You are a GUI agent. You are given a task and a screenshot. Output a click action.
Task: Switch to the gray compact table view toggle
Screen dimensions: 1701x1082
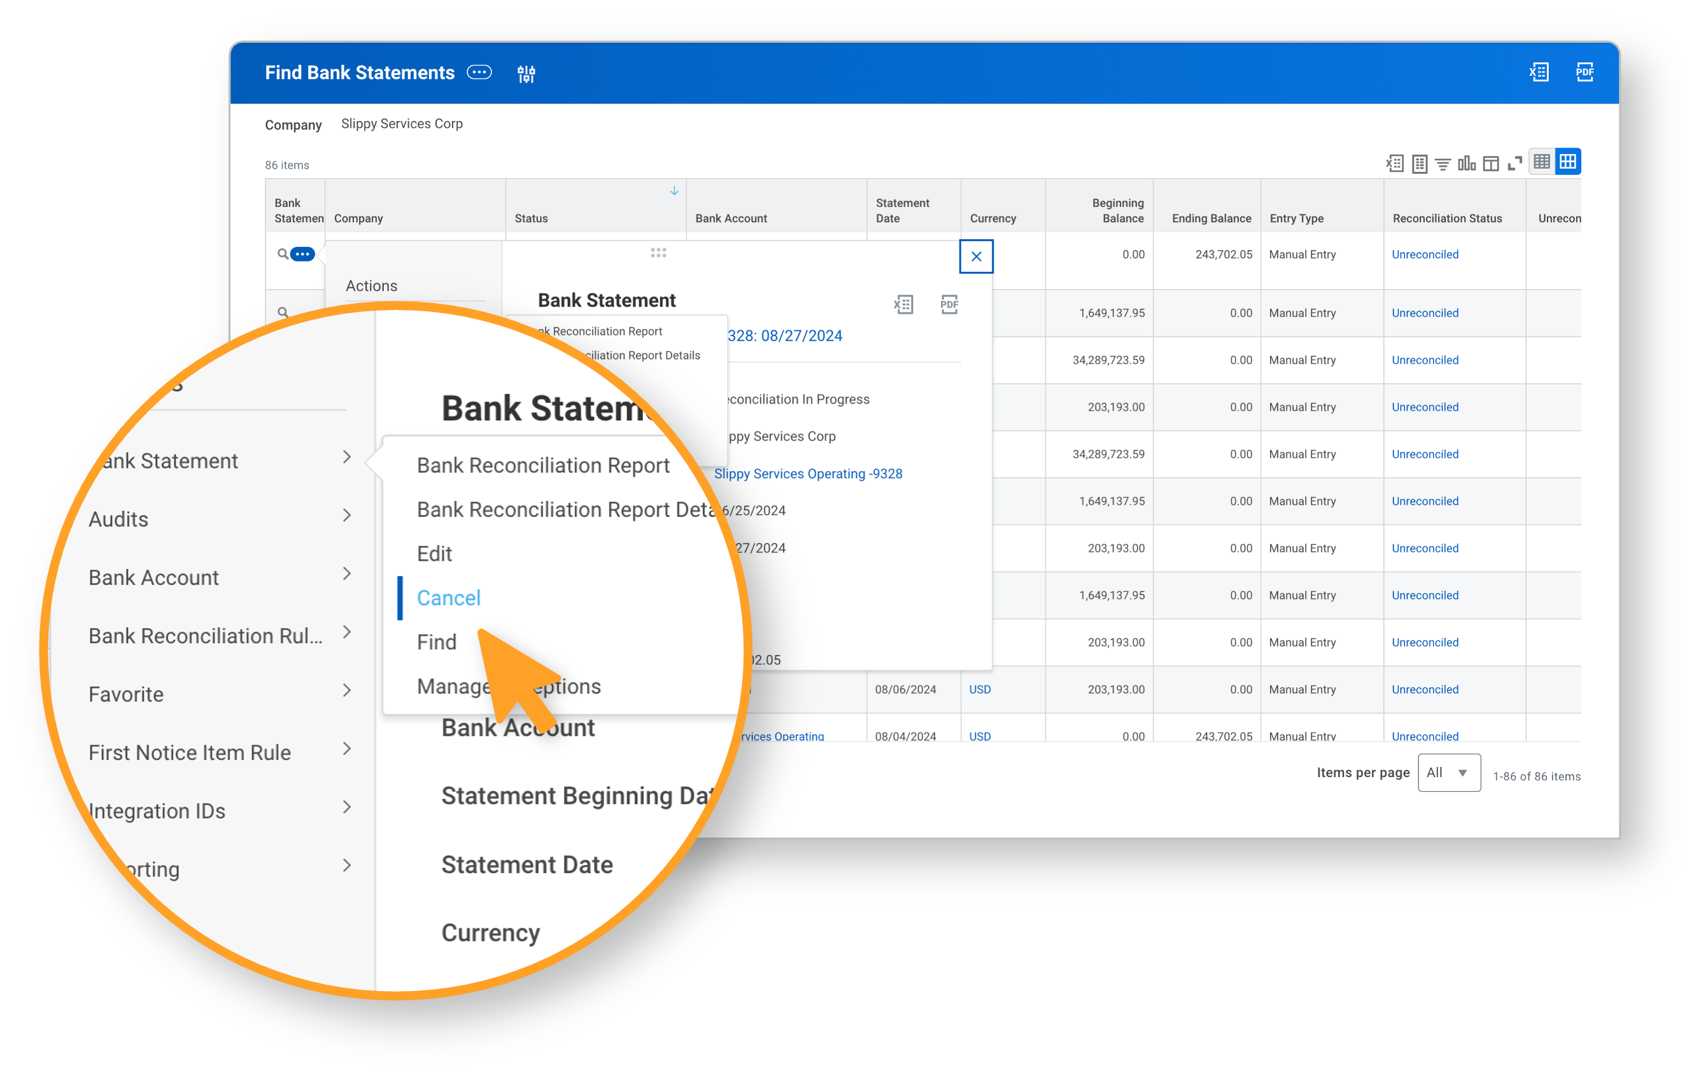(1541, 162)
